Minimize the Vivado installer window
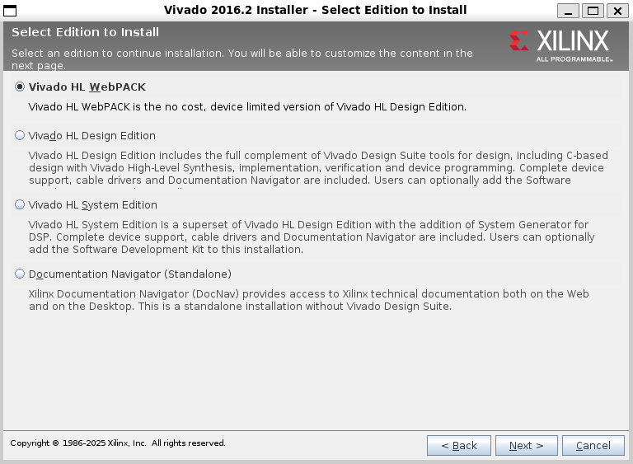The width and height of the screenshot is (633, 464). coord(568,11)
